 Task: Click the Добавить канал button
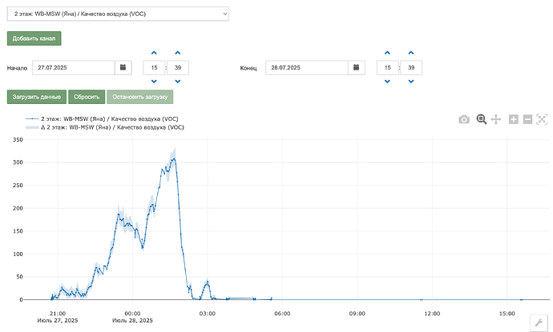coord(34,38)
